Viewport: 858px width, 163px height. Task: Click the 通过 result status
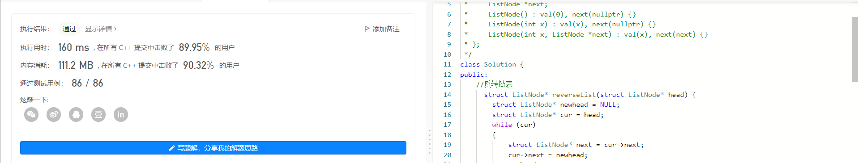pos(69,29)
